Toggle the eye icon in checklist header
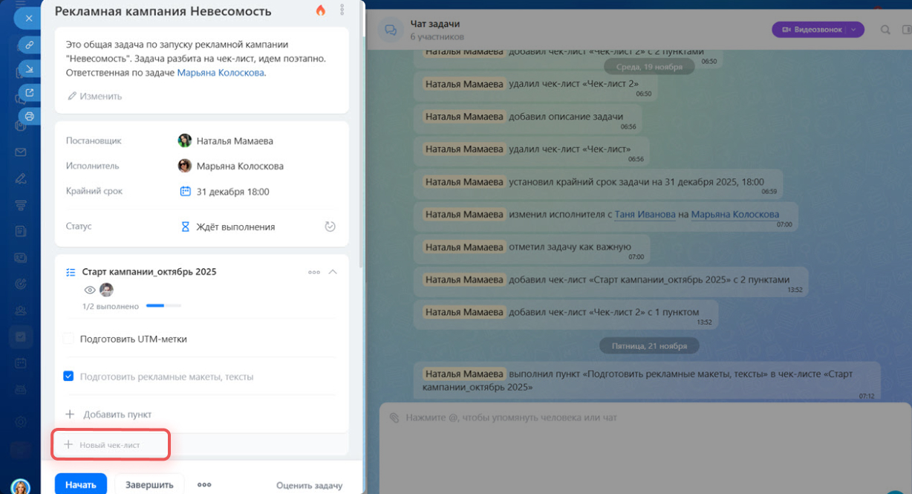The height and width of the screenshot is (494, 912). click(90, 290)
